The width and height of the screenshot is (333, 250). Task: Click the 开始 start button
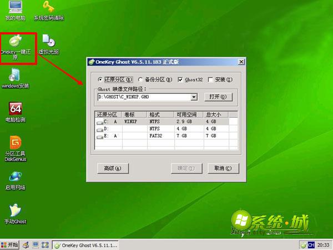9,245
